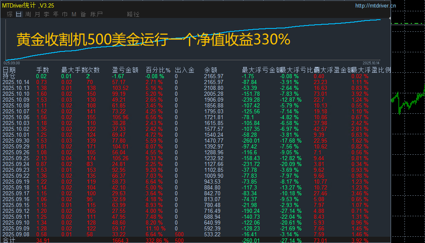Image resolution: width=425 pixels, height=243 pixels.
Task: Click the 百分比% column header
Action: click(158, 70)
